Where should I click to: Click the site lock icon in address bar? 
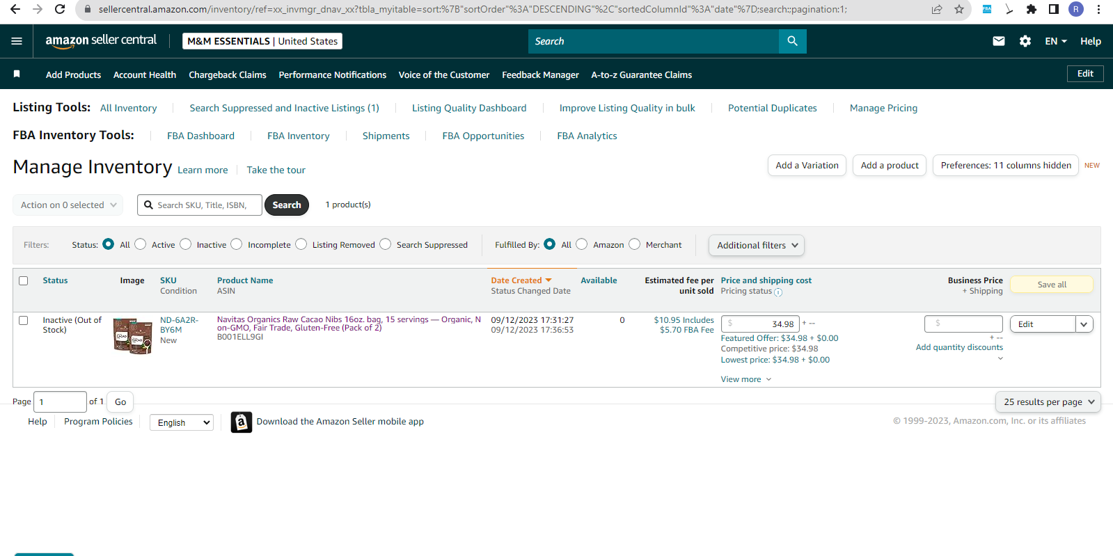(x=88, y=9)
